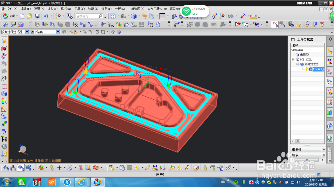Toggle the snap point circle option
Viewport: 334px width, 187px height.
[97, 32]
